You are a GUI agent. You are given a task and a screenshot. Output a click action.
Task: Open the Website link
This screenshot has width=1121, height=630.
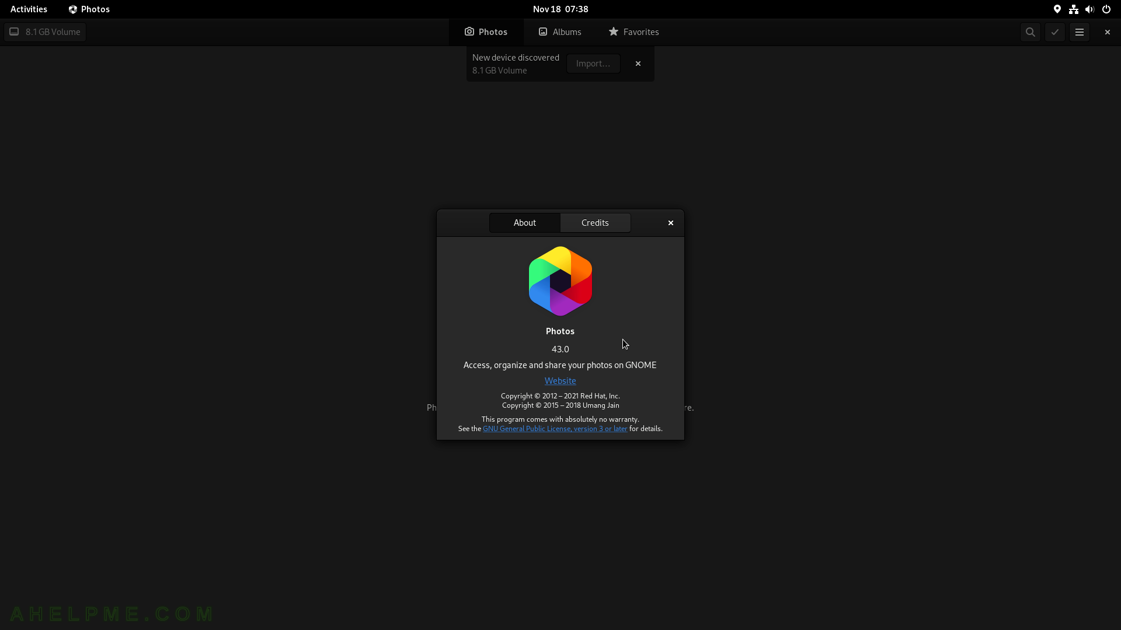click(560, 381)
